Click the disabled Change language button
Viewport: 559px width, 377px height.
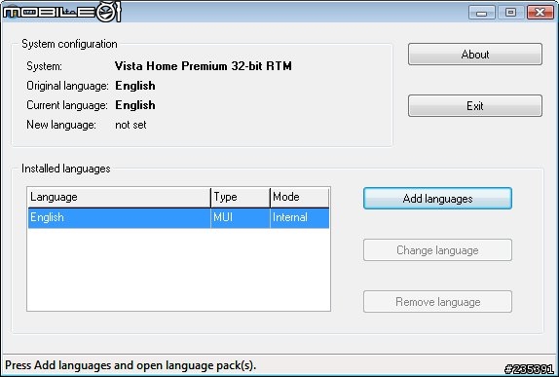tap(437, 250)
